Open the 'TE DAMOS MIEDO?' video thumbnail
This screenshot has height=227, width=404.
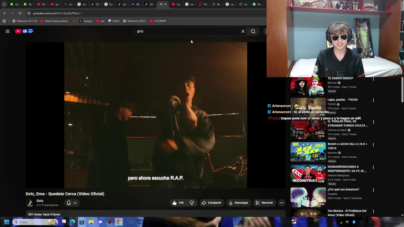click(308, 86)
